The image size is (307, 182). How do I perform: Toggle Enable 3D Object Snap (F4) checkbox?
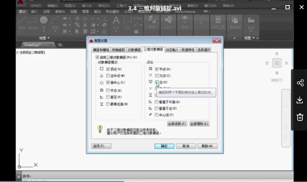tap(97, 57)
